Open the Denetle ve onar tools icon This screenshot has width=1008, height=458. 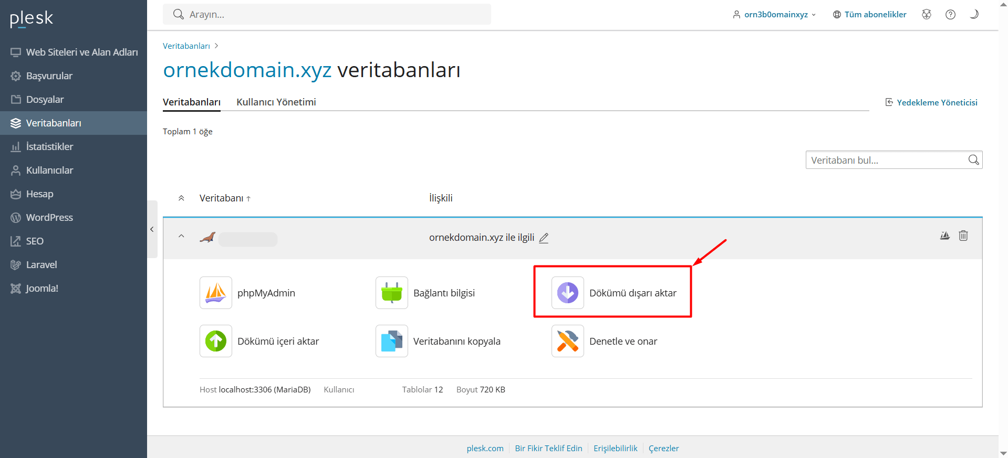(x=567, y=341)
